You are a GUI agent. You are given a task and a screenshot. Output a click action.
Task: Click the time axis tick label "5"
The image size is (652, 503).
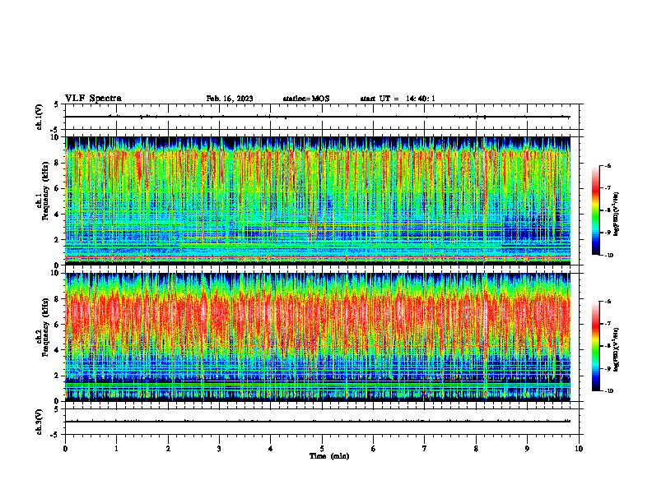pyautogui.click(x=322, y=449)
